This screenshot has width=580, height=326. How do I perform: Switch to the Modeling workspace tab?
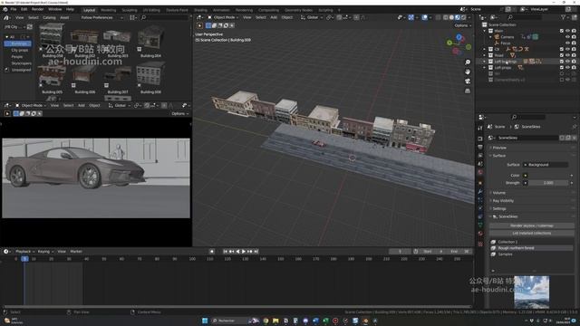(x=109, y=10)
